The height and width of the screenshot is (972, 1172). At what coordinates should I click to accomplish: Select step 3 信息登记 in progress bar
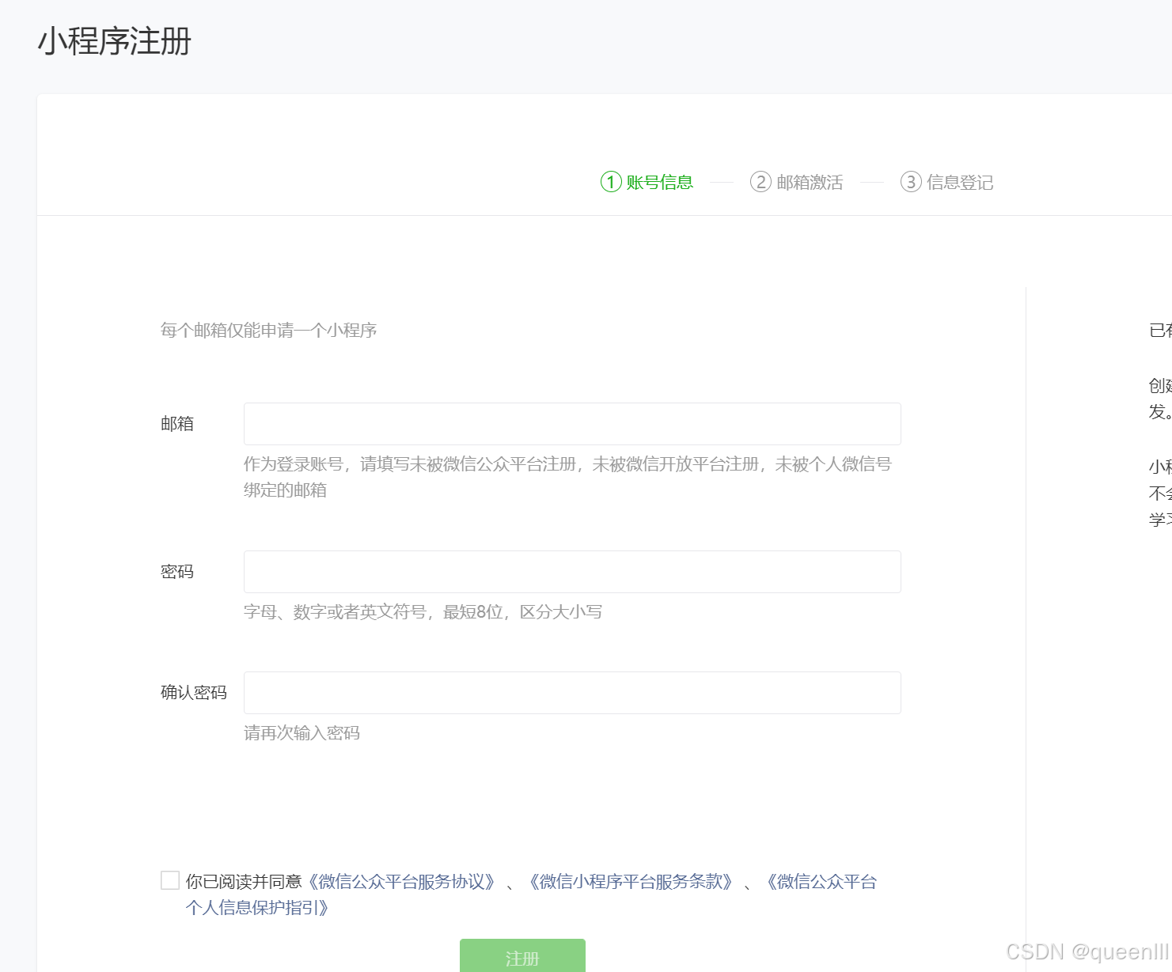click(947, 183)
